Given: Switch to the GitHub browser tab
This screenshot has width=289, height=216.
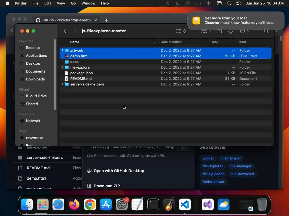Looking at the screenshot, I should (x=66, y=20).
